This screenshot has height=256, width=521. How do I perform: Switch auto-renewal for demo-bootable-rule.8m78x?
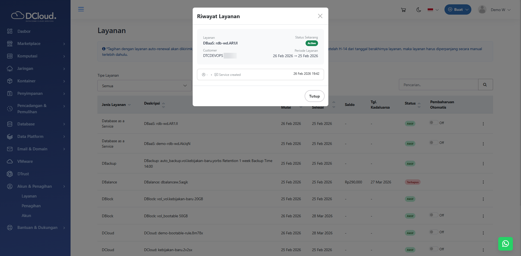[x=433, y=232]
